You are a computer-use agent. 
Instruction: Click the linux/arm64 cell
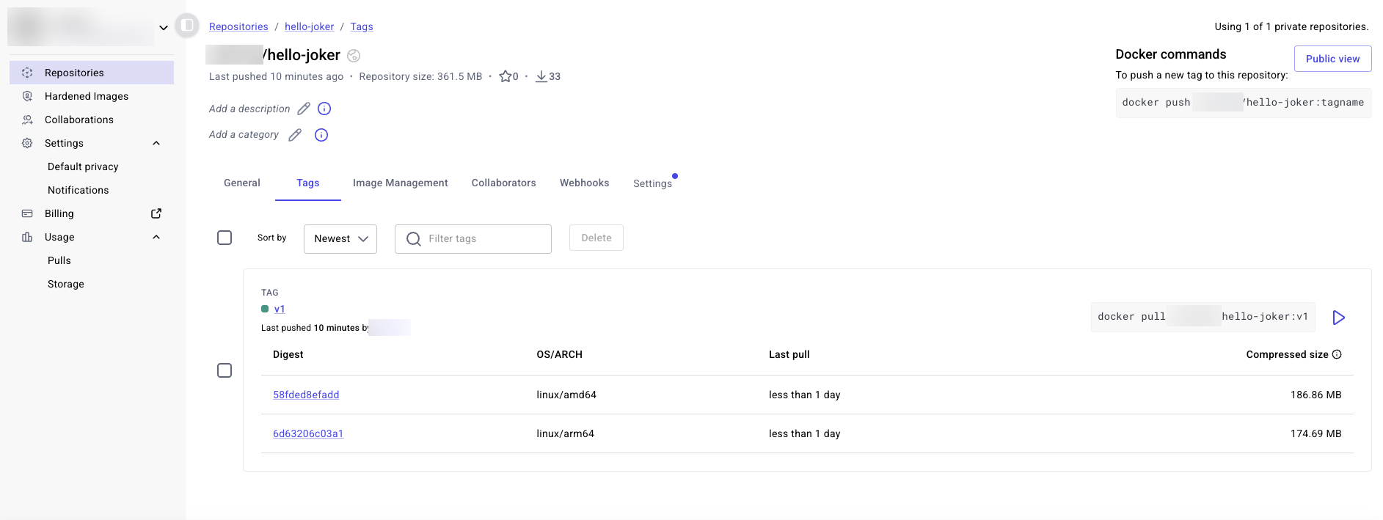point(566,433)
